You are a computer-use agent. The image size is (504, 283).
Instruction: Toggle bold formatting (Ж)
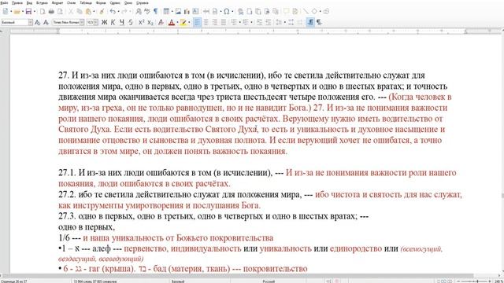click(104, 23)
